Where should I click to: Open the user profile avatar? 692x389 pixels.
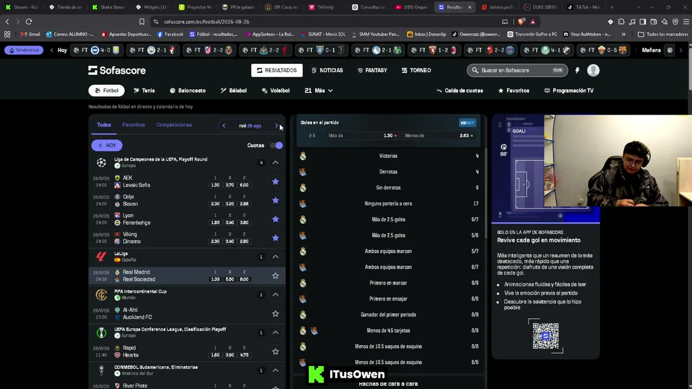pos(593,70)
